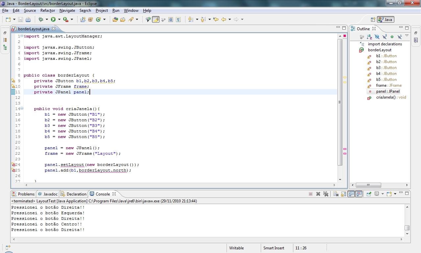Image resolution: width=421 pixels, height=253 pixels.
Task: Click the Open Type icon
Action: coord(115,19)
